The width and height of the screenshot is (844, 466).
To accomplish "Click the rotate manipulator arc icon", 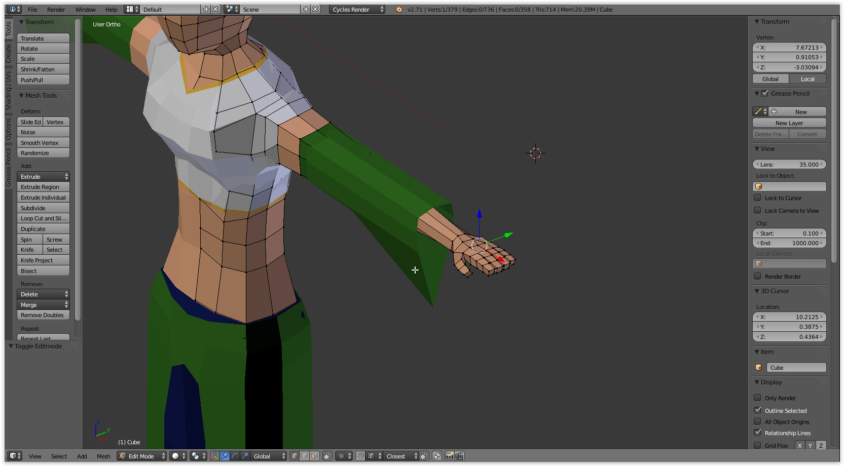I will click(235, 456).
